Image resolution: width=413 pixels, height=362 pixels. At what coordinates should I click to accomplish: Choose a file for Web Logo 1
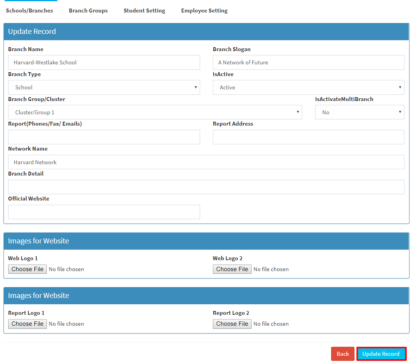[27, 269]
